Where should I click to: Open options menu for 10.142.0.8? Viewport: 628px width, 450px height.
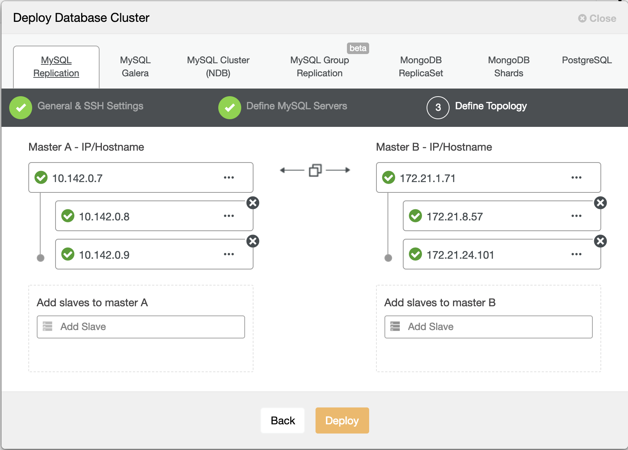pyautogui.click(x=229, y=216)
